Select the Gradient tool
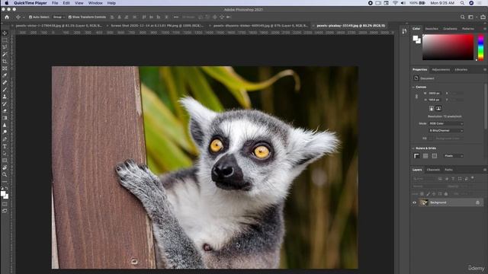 coord(5,118)
